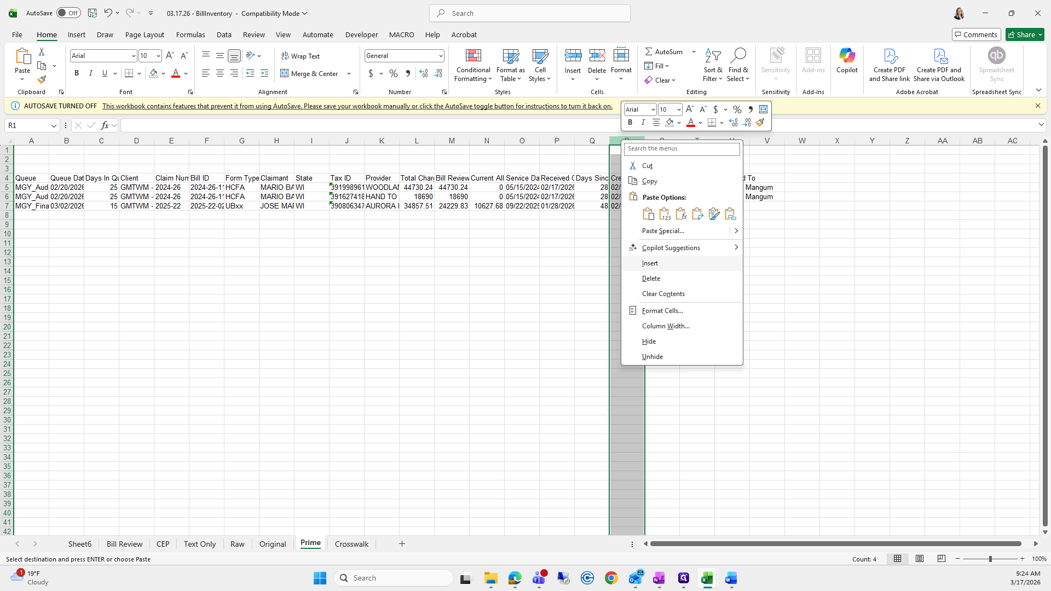Click Merge & Center icon

pos(285,73)
